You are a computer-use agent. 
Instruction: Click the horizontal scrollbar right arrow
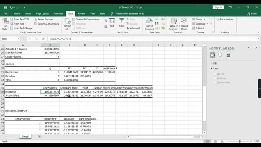click(201, 137)
